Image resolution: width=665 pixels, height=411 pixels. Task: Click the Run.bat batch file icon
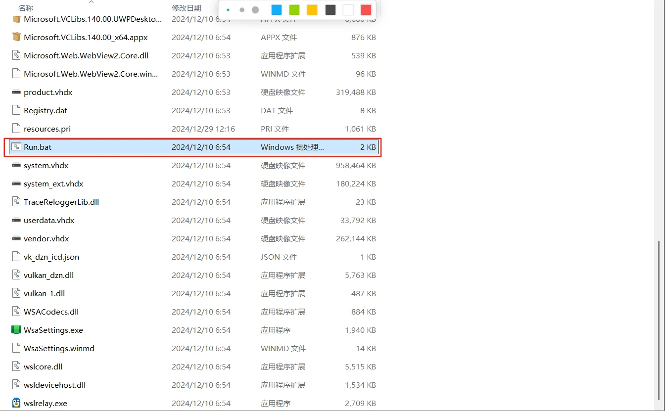[x=16, y=147]
